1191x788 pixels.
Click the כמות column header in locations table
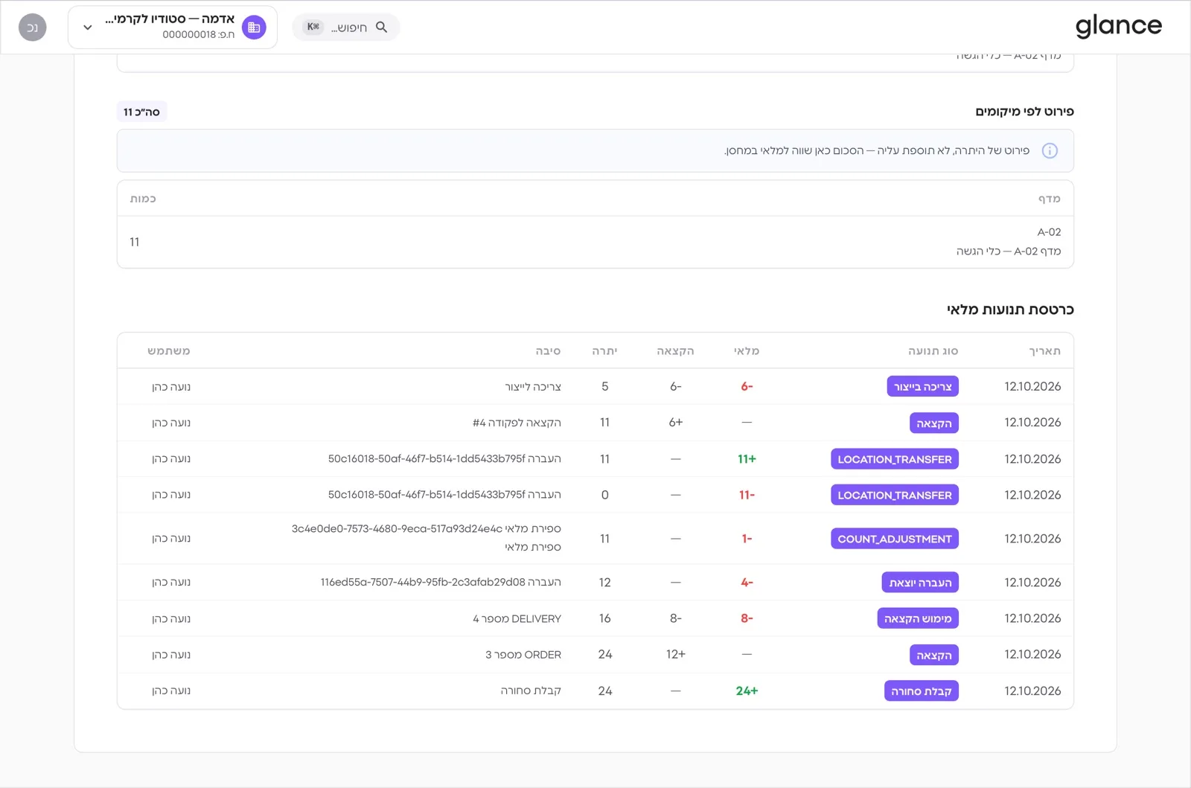tap(143, 199)
